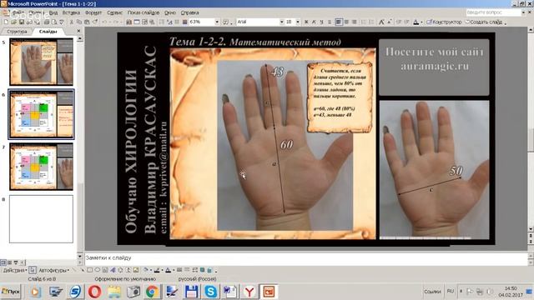Viewport: 534px width, 300px height.
Task: Switch to the Структура tab
Action: (x=17, y=32)
